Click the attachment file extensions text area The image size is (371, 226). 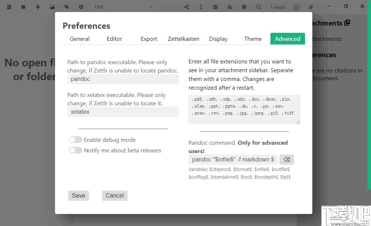click(244, 109)
